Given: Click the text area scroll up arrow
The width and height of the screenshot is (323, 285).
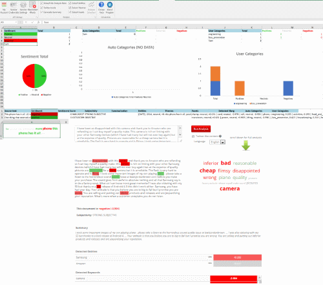Looking at the screenshot, I should [180, 128].
